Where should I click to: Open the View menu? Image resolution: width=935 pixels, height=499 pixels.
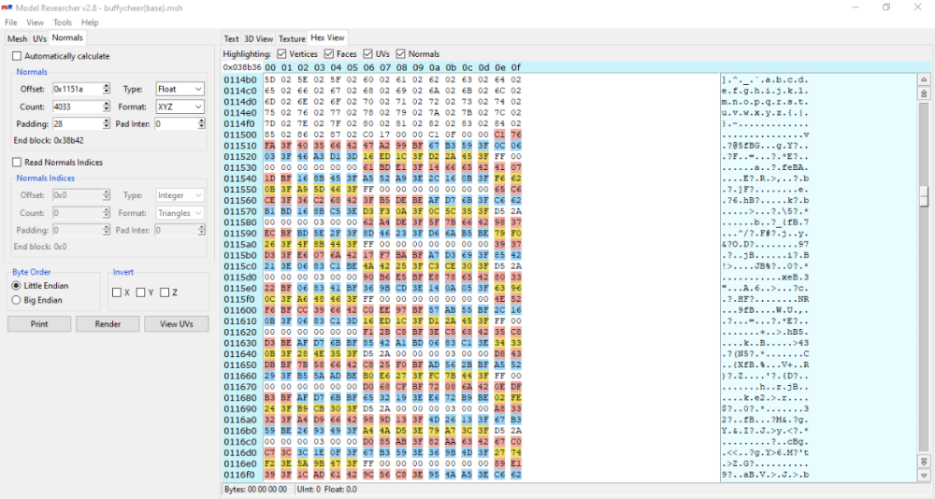click(36, 22)
